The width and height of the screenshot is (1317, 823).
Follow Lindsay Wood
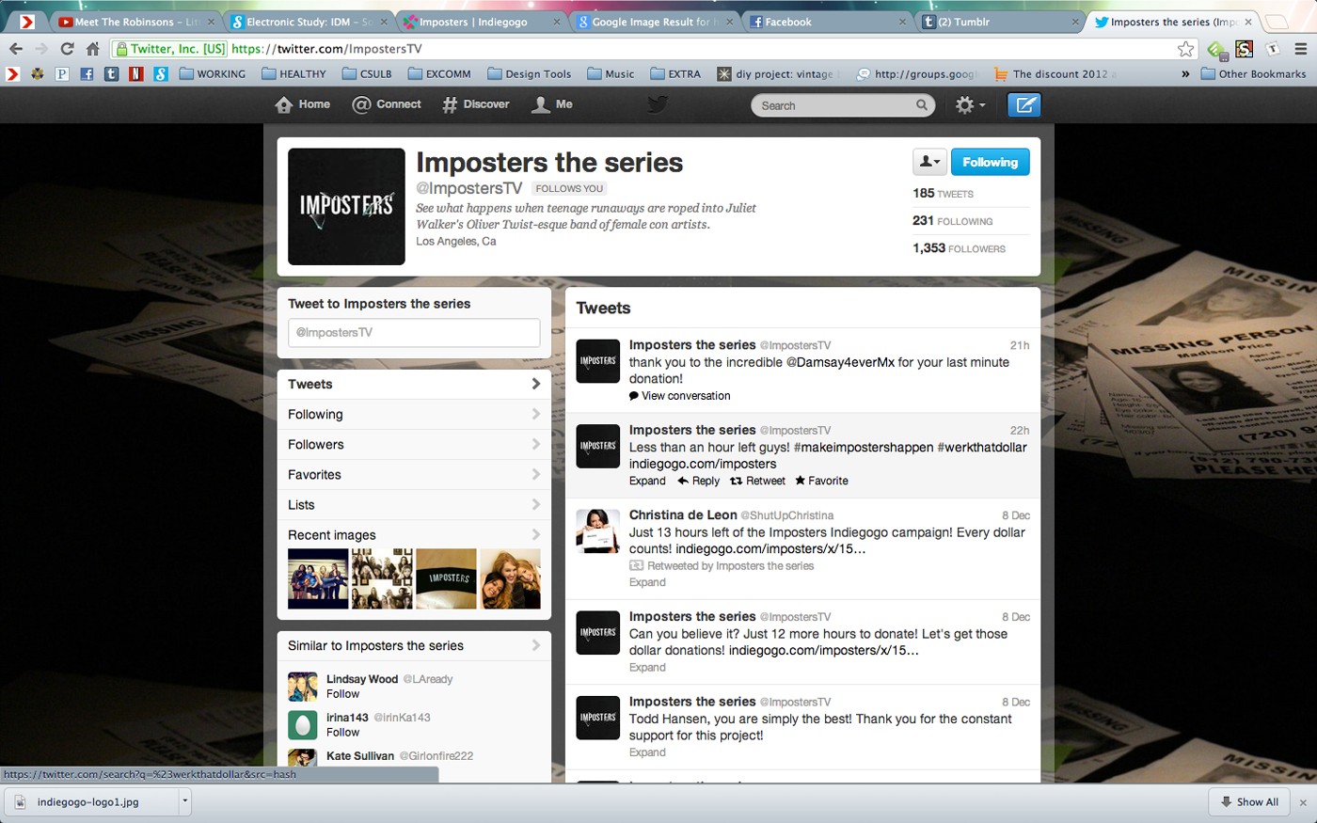(342, 694)
